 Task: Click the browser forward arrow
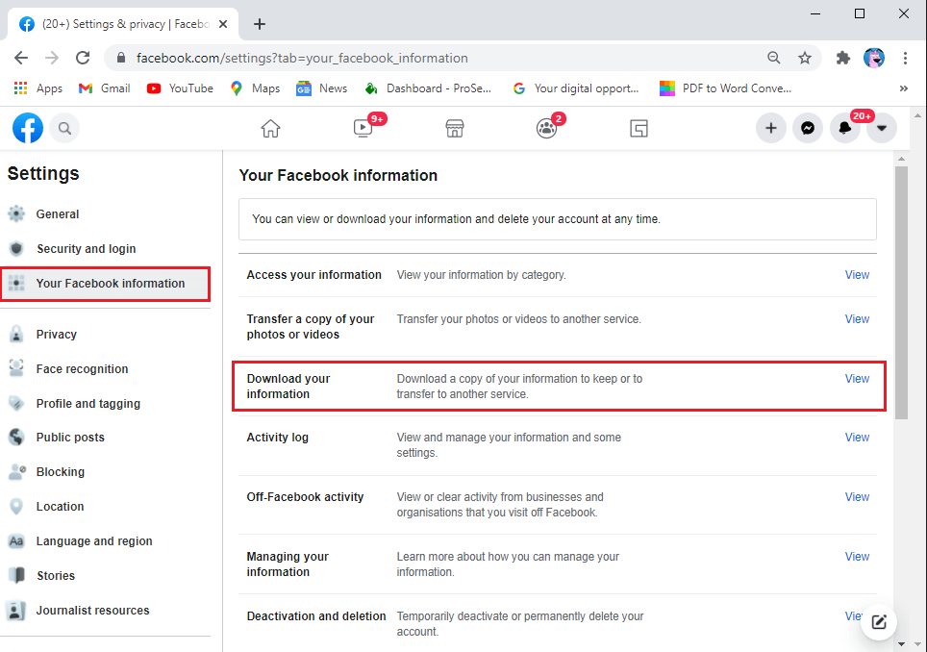coord(52,58)
